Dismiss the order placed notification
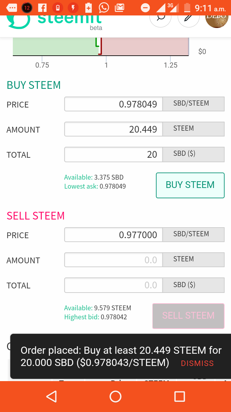 click(197, 363)
